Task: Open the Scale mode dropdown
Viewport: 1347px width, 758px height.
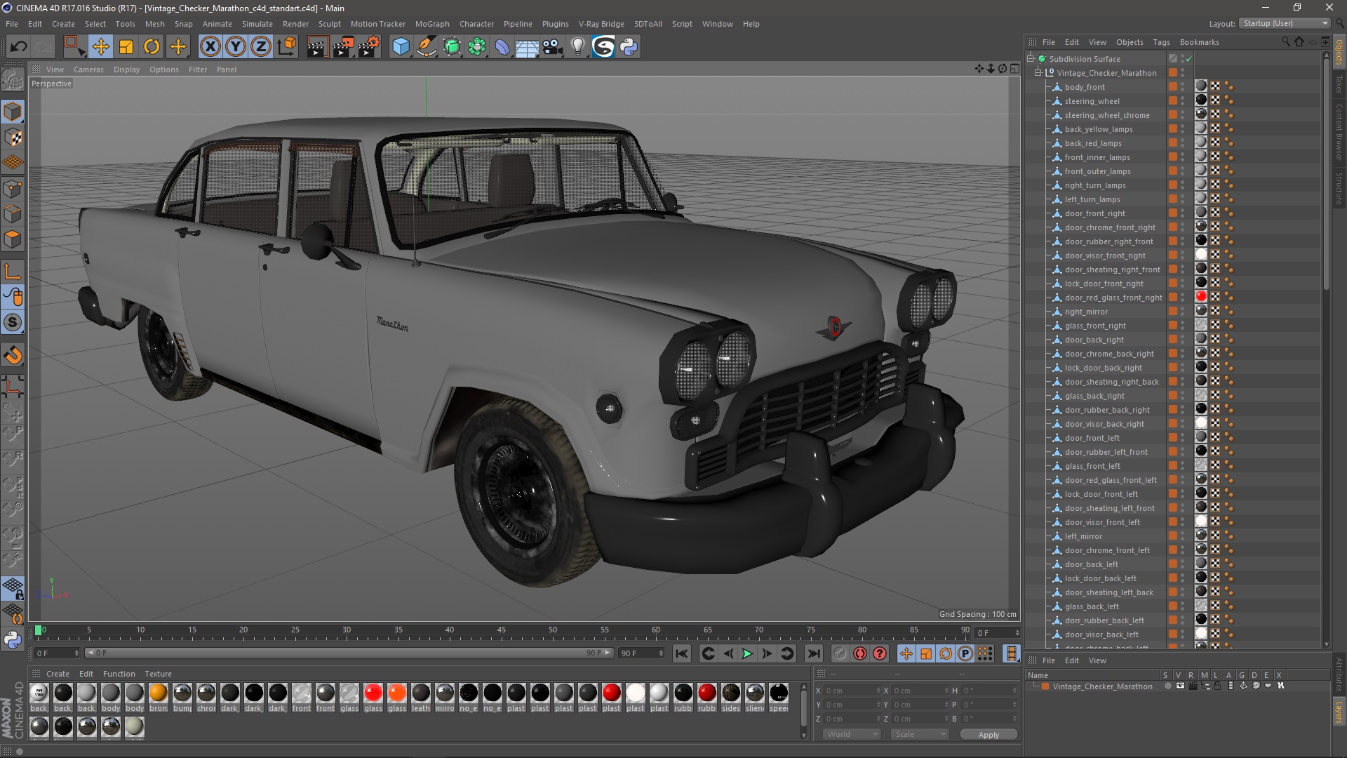Action: 919,734
